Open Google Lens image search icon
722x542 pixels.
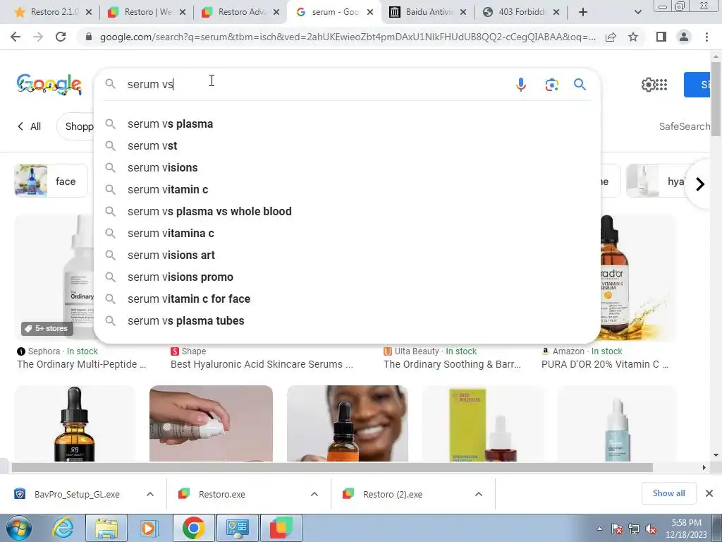click(x=551, y=85)
